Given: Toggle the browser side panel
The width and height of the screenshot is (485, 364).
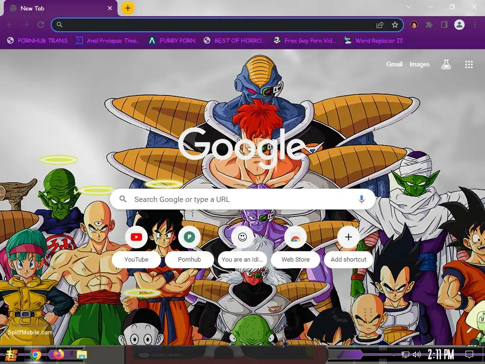Looking at the screenshot, I should 444,25.
